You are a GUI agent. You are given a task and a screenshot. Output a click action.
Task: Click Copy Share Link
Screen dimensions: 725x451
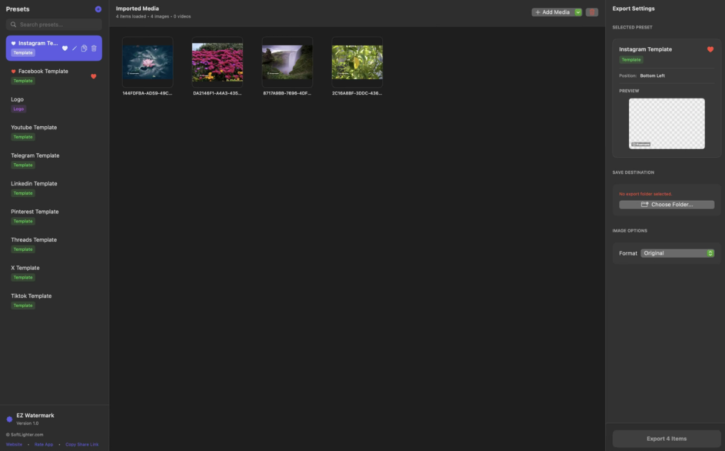coord(82,444)
